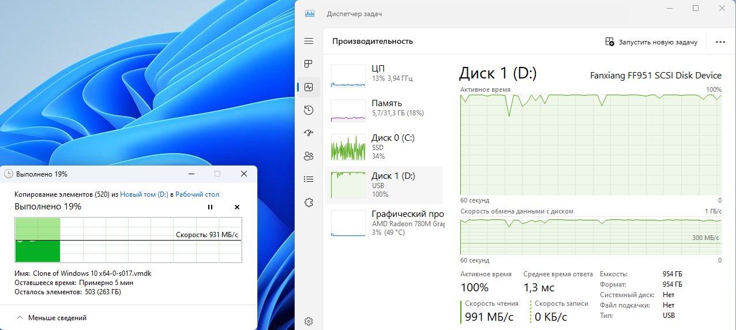
Task: Open the Users icon in sidebar
Action: tap(309, 156)
